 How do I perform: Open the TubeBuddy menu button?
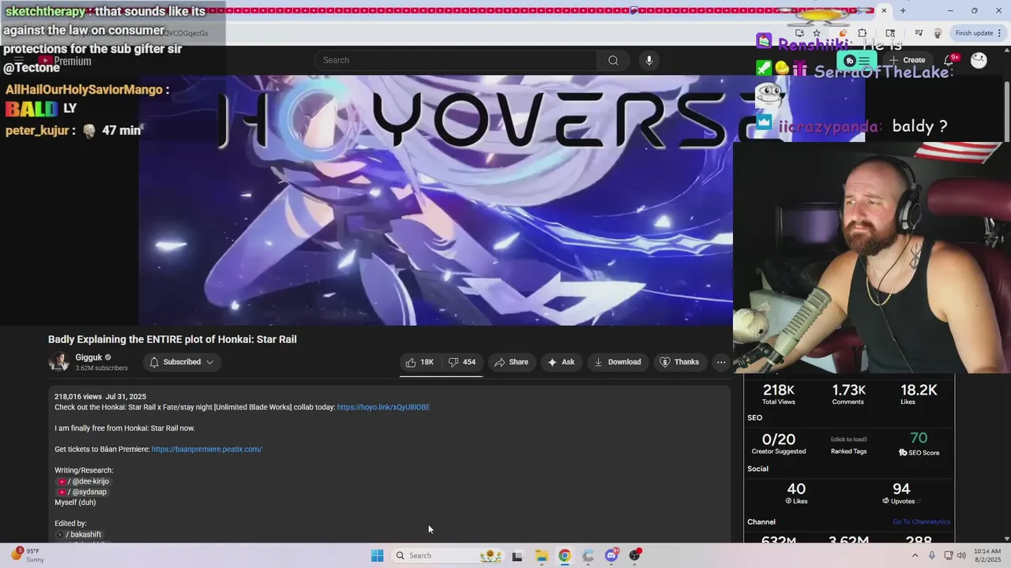pos(857,60)
